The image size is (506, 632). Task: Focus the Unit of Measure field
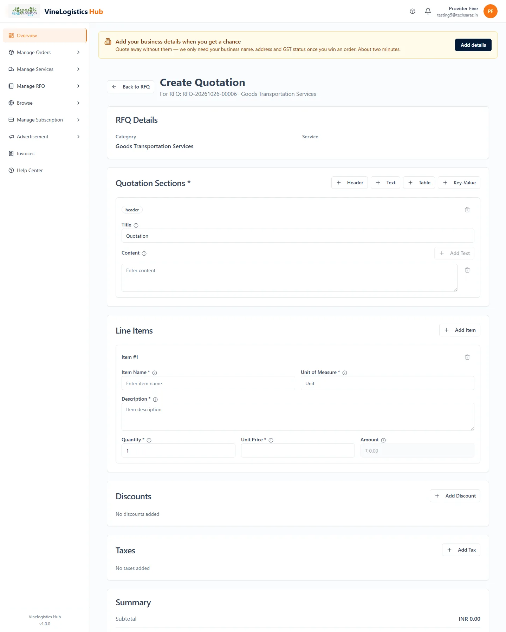click(388, 383)
